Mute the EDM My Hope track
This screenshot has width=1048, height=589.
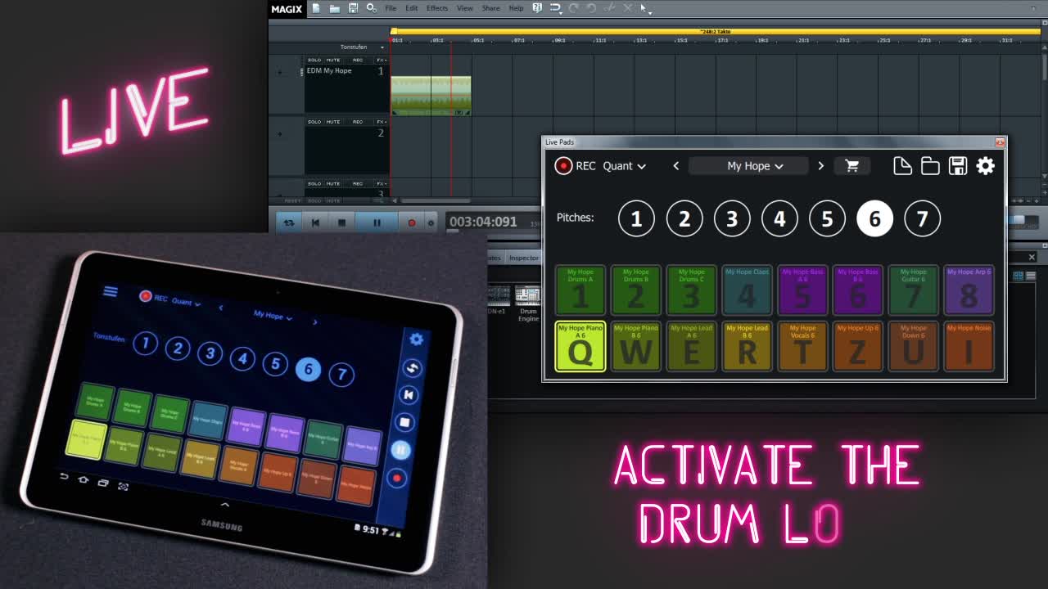[333, 60]
